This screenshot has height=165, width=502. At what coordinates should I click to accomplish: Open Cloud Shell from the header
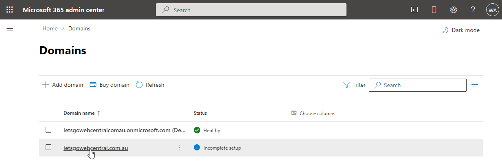click(x=414, y=10)
